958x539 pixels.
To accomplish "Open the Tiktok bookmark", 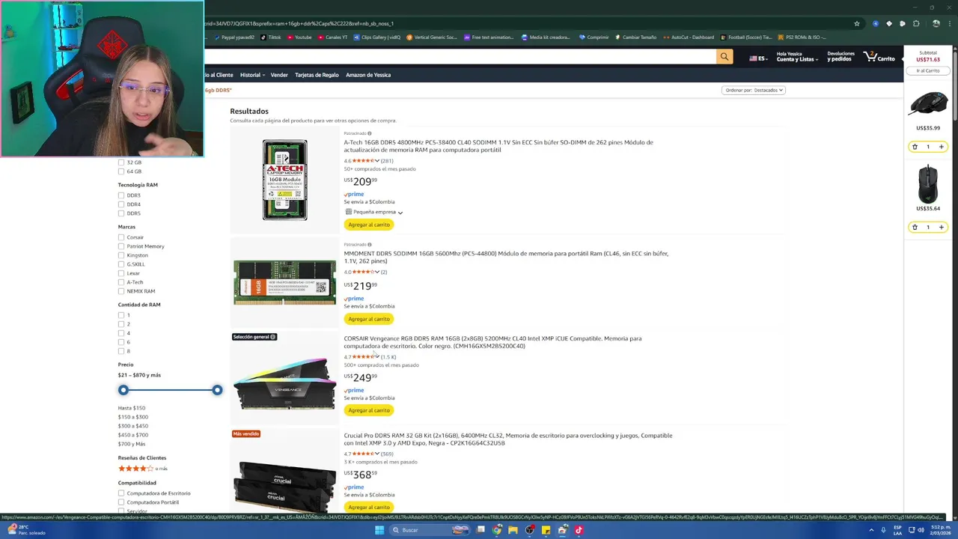I will 271,37.
